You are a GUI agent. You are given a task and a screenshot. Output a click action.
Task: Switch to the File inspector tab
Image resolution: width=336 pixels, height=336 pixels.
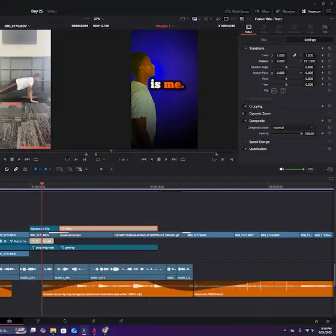coord(325,29)
